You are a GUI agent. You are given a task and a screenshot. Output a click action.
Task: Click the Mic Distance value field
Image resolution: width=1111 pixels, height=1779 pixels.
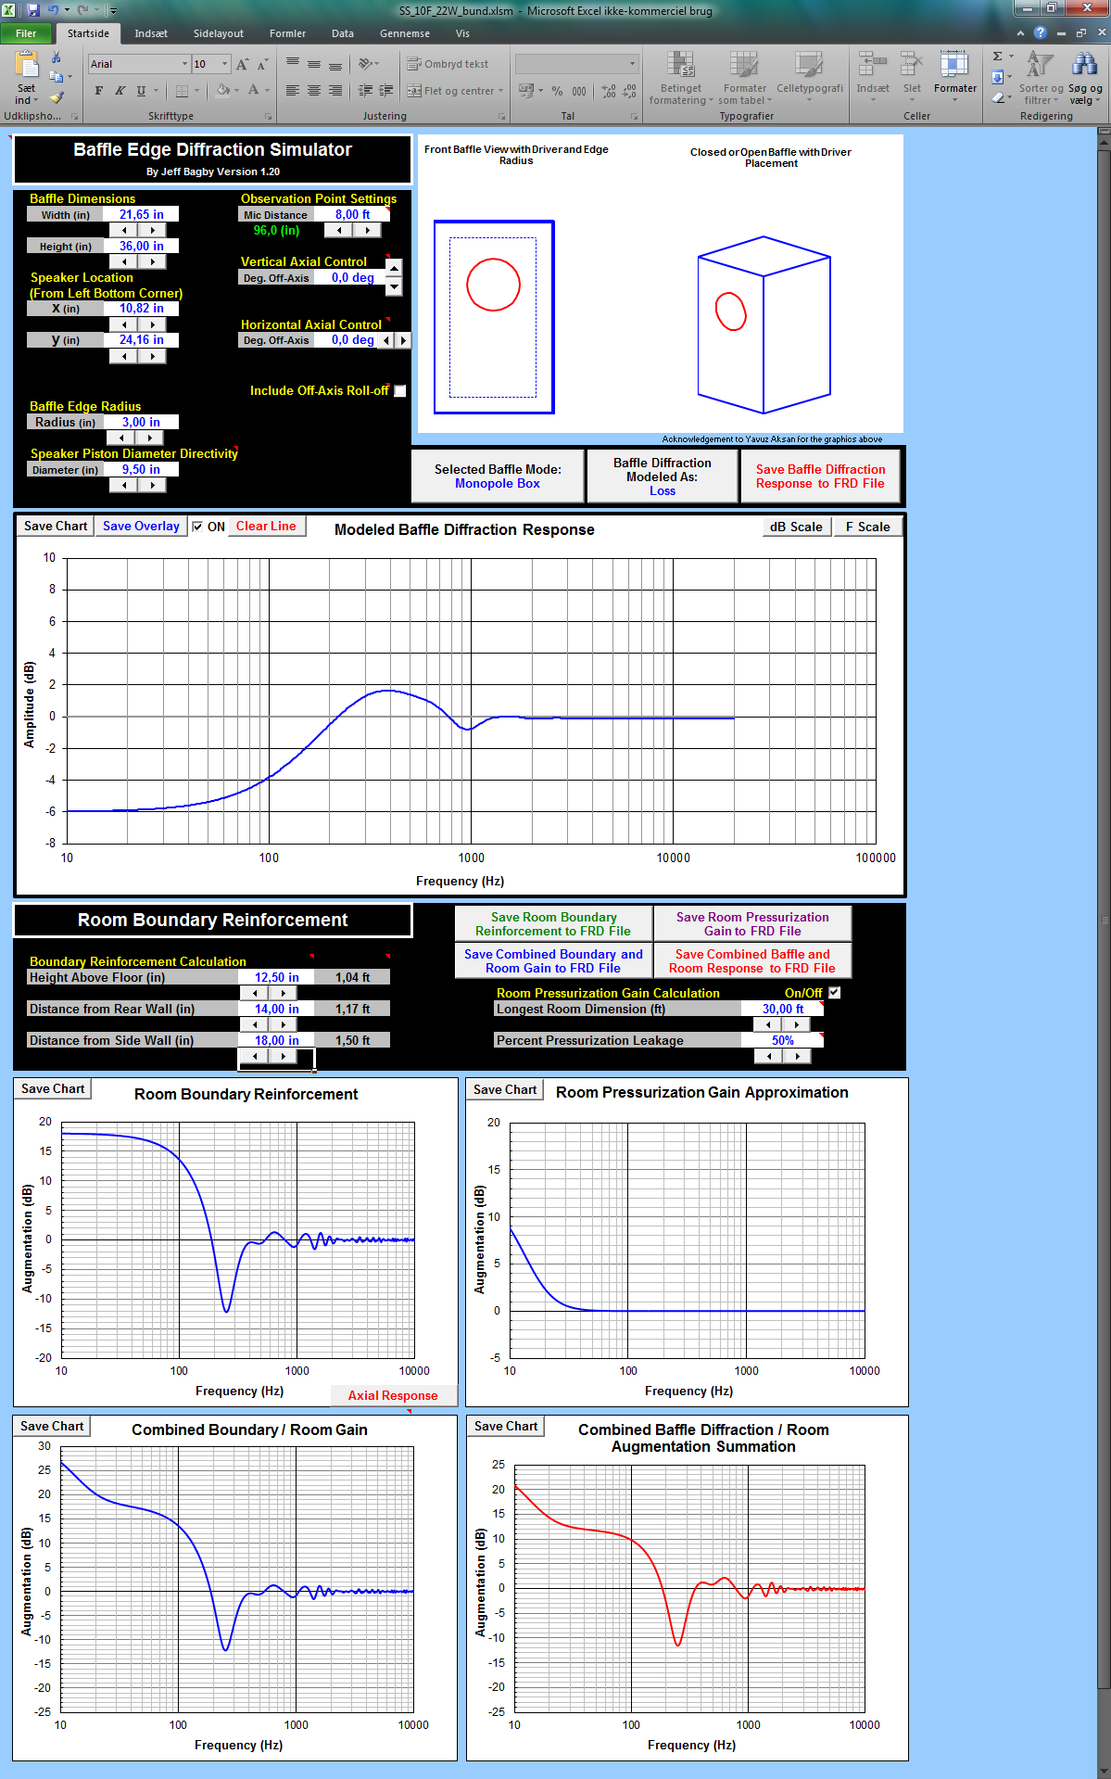pyautogui.click(x=352, y=214)
